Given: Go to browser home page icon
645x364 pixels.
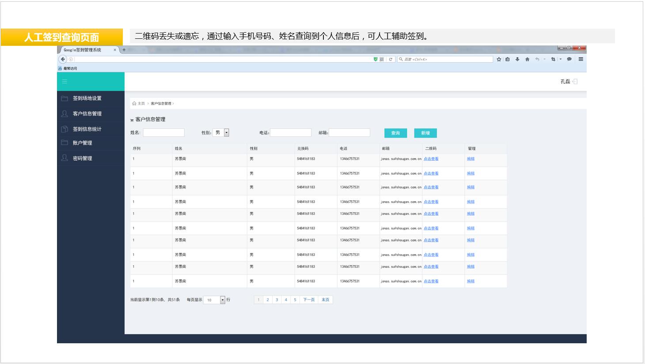Looking at the screenshot, I should pyautogui.click(x=527, y=59).
